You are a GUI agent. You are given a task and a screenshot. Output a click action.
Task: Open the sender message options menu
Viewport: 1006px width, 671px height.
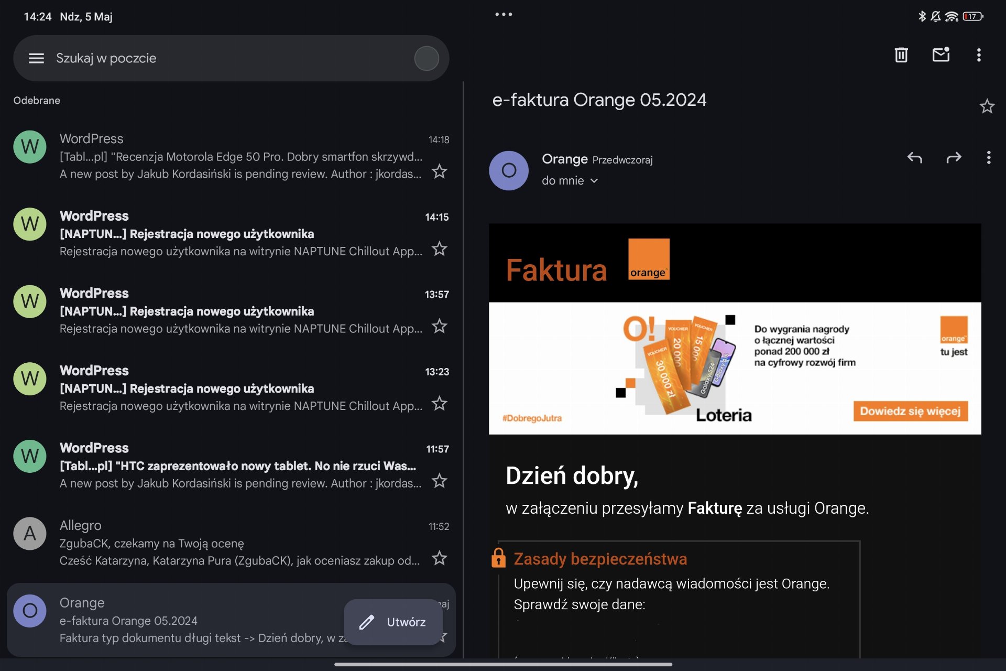click(988, 157)
